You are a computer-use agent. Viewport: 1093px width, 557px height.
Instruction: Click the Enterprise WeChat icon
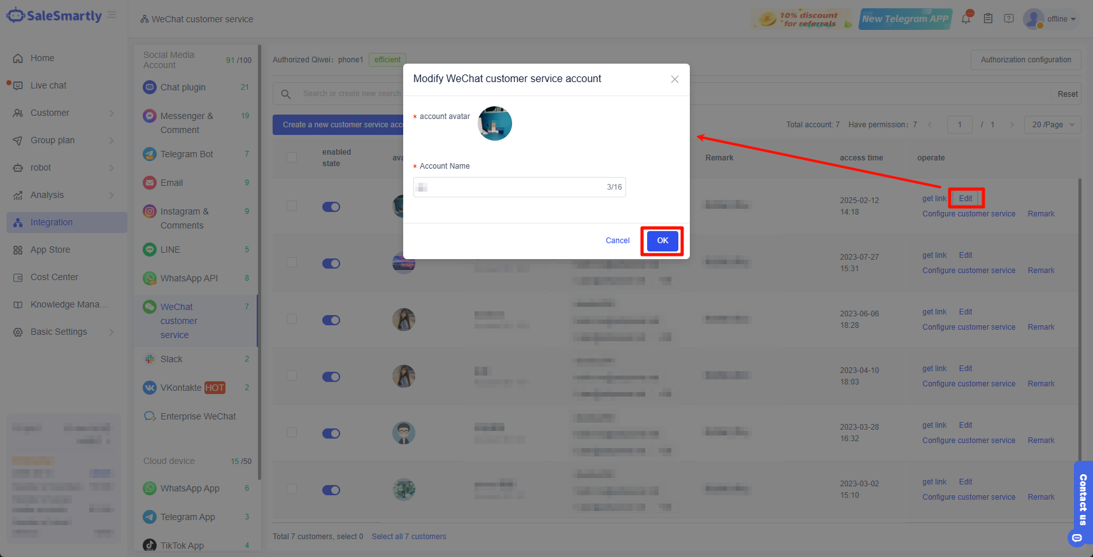point(150,416)
